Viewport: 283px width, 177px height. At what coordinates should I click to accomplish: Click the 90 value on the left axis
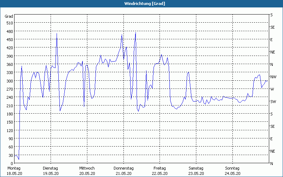[x=11, y=139]
